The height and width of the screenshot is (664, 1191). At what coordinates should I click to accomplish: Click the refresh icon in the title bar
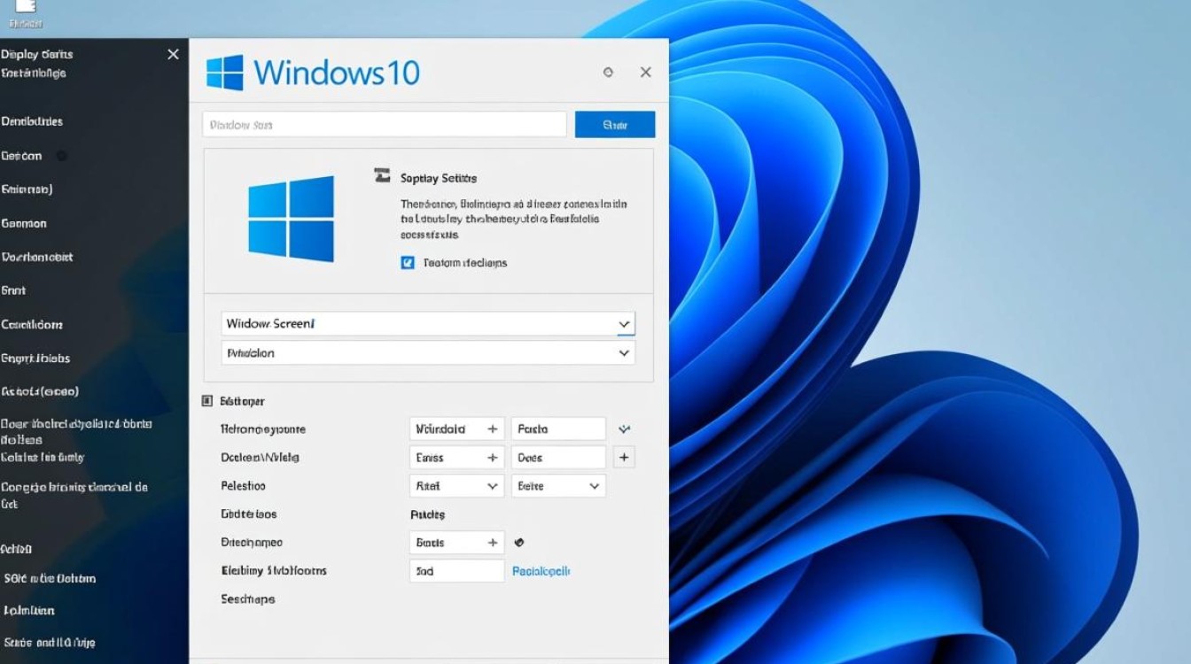tap(609, 73)
